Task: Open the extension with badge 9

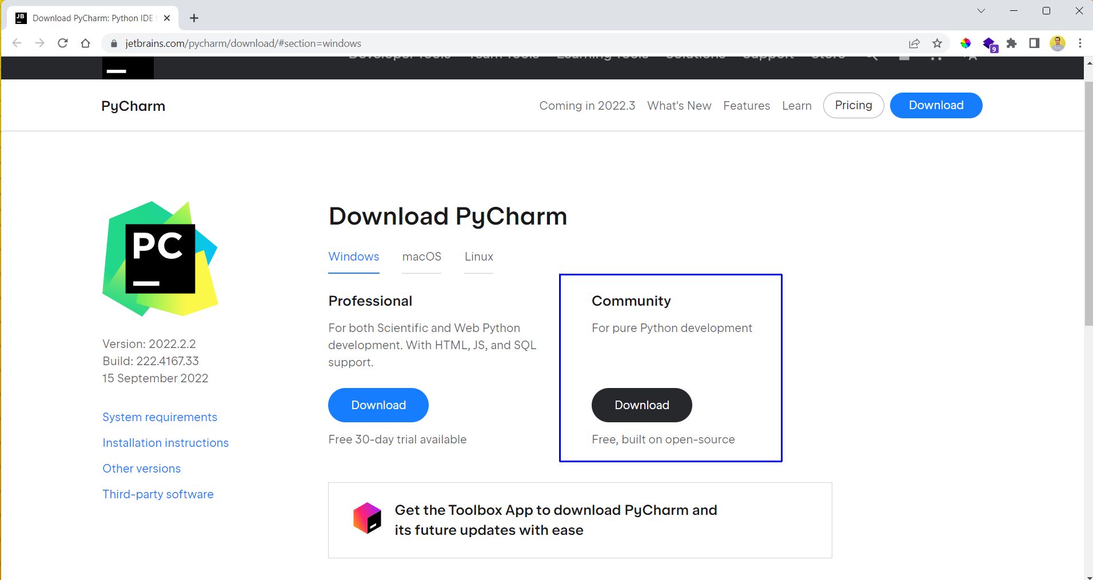Action: click(x=990, y=44)
